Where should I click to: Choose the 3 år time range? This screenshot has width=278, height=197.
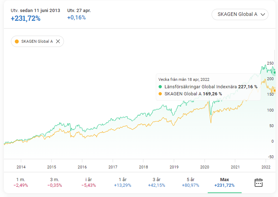(x=156, y=183)
